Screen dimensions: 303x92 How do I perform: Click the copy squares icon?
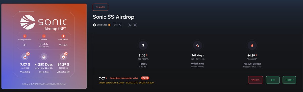[120, 25]
